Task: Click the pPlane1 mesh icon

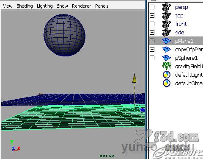Action: point(167,41)
